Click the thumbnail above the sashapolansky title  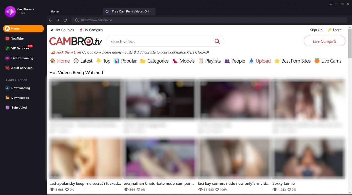tap(85, 158)
